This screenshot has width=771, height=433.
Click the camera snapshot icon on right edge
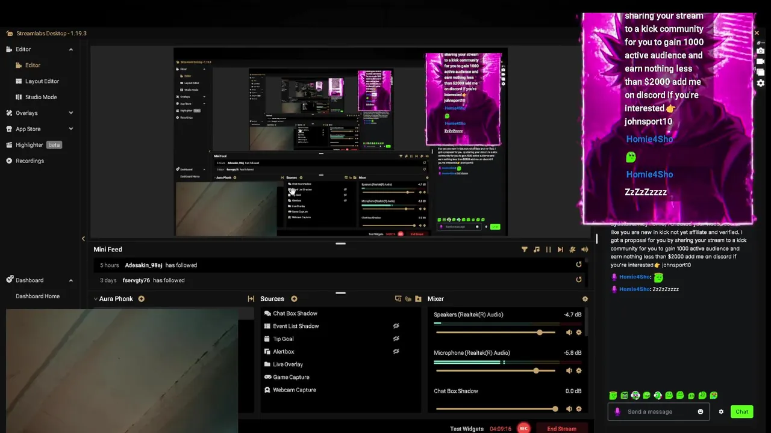(x=760, y=51)
